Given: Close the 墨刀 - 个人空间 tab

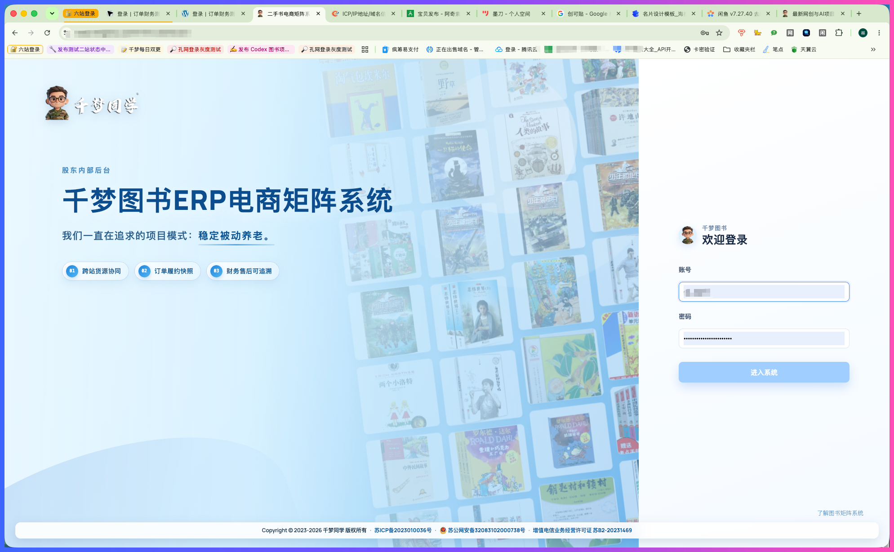Looking at the screenshot, I should [543, 13].
